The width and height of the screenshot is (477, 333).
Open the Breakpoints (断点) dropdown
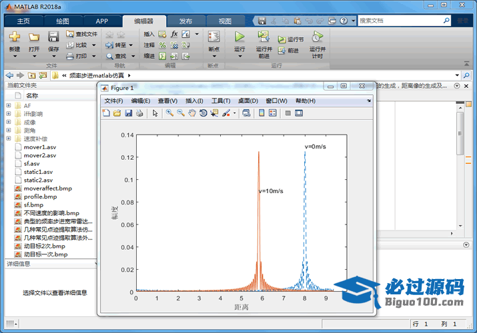point(213,49)
